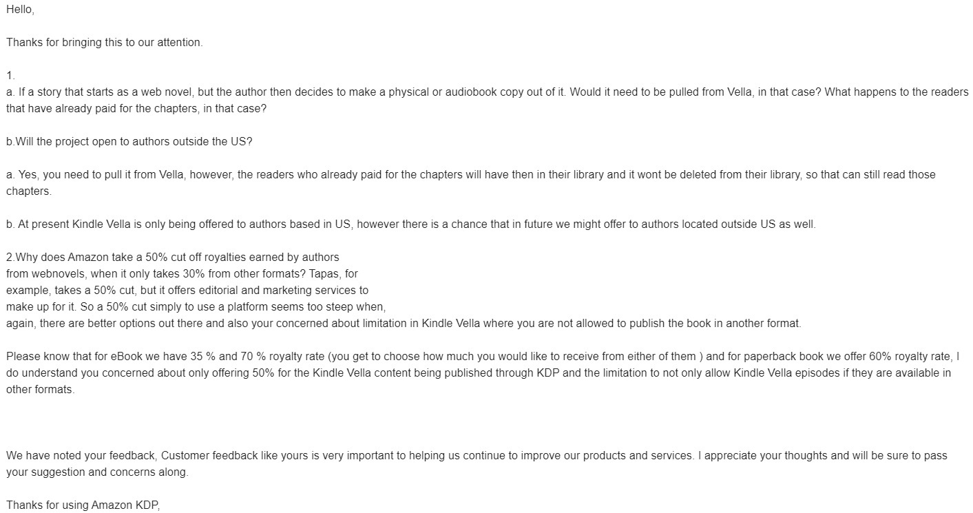Screen dimensions: 973x513
Task: Click the lone word "chapters." ending the answer
Action: (x=29, y=191)
